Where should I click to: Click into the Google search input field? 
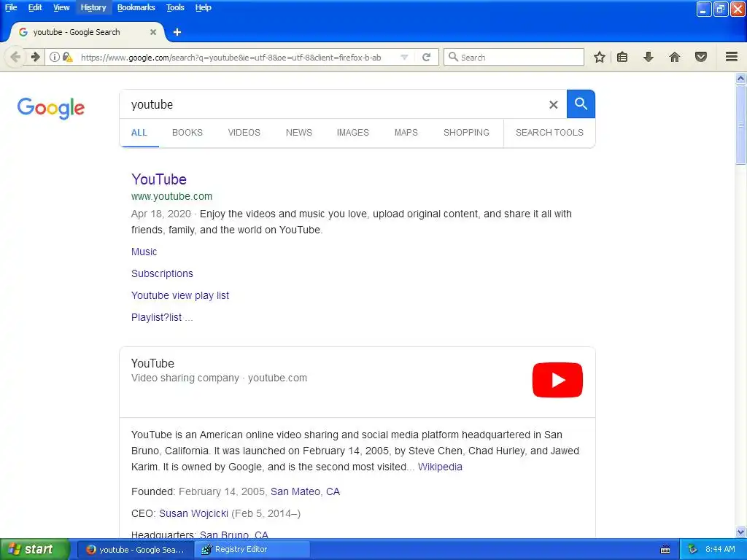click(333, 104)
